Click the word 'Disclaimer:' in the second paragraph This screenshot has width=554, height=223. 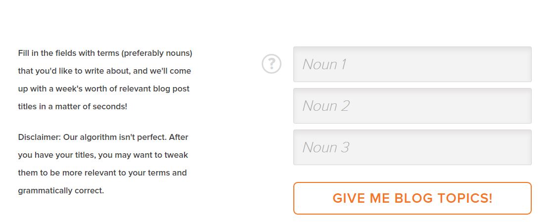(x=40, y=137)
